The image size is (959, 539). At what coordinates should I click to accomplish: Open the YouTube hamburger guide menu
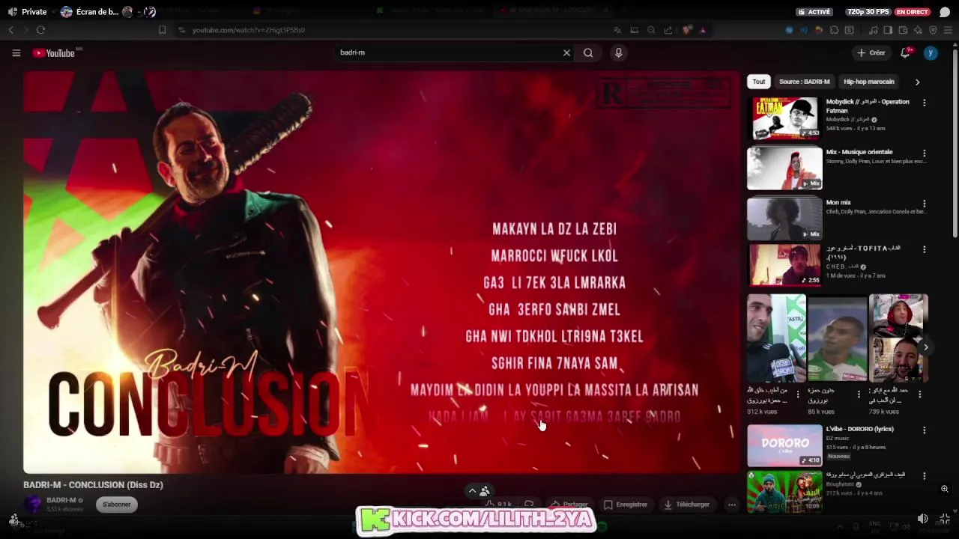(x=16, y=52)
